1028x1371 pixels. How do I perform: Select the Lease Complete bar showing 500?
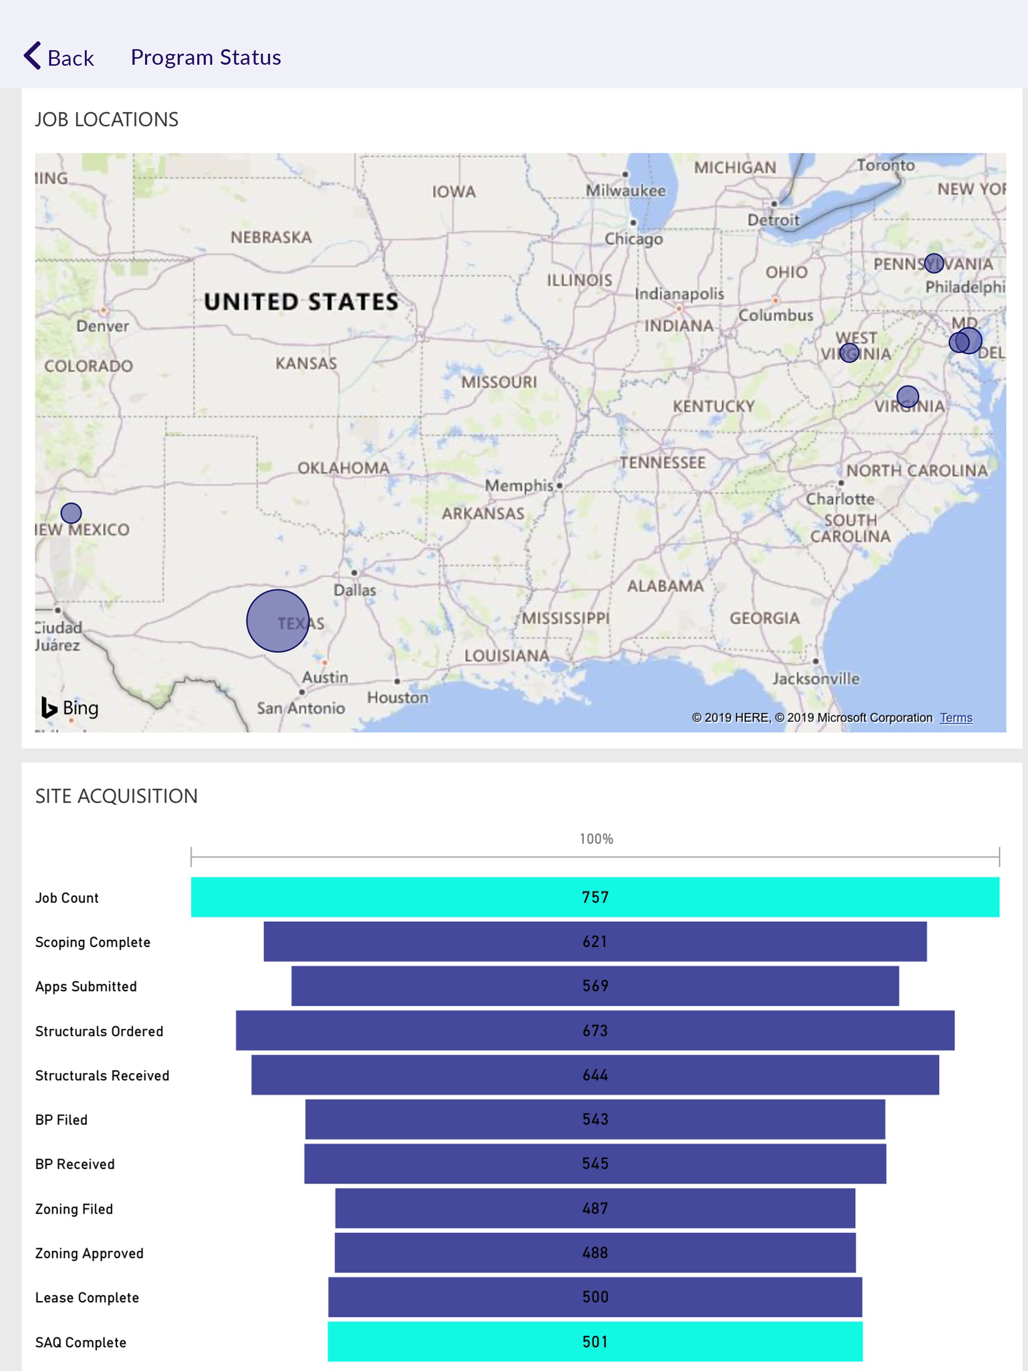tap(595, 1297)
